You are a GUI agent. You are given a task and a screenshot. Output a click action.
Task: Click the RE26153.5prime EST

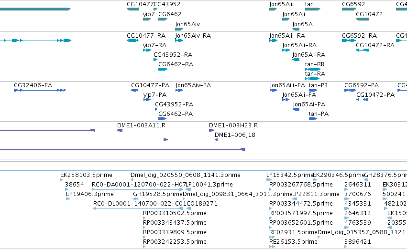pyautogui.click(x=272, y=247)
